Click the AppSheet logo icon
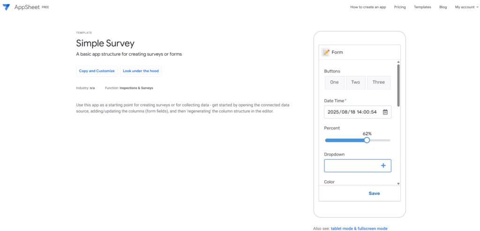Screen dimensions: 480x231 click(6, 7)
